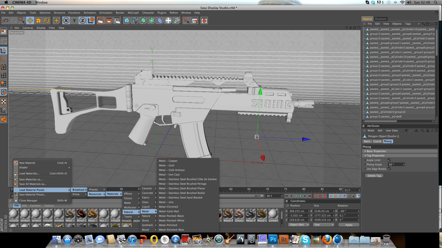
Task: Toggle the Use Edge Breaks checkbox
Action: click(x=389, y=169)
